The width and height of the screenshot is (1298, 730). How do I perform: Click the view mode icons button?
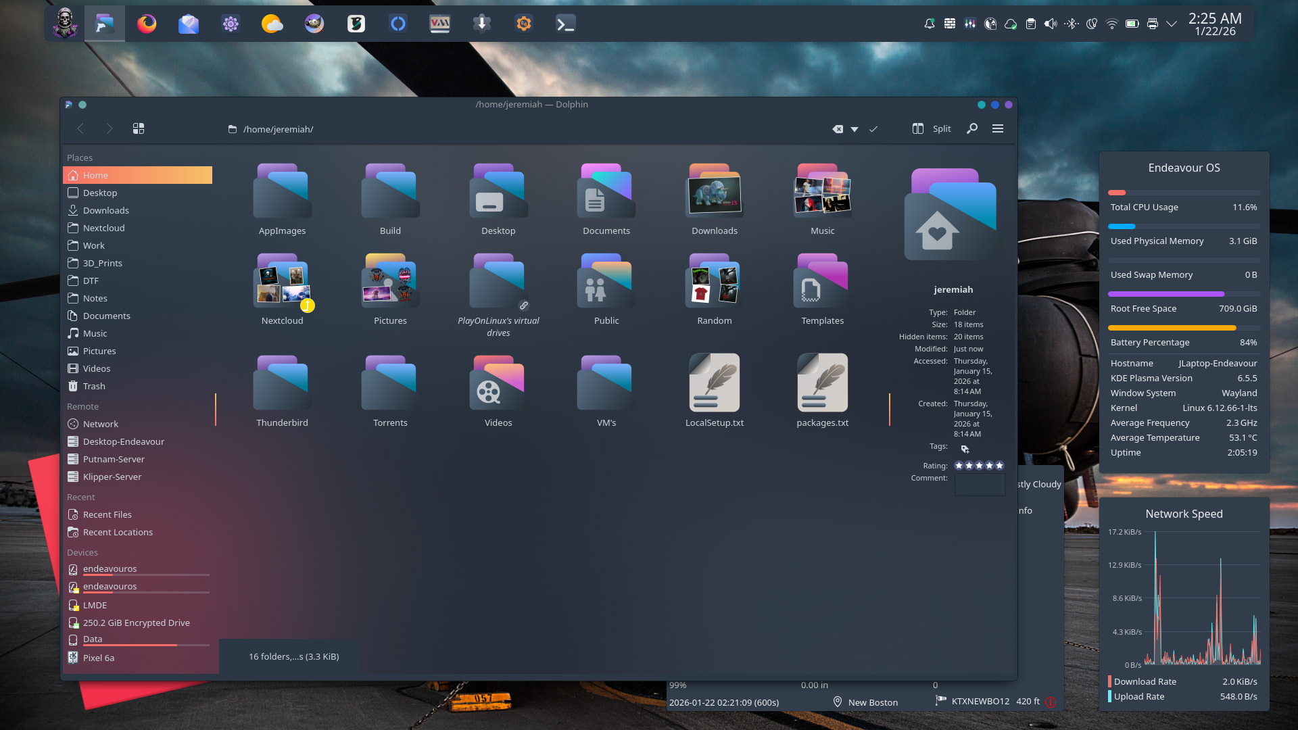pos(139,128)
